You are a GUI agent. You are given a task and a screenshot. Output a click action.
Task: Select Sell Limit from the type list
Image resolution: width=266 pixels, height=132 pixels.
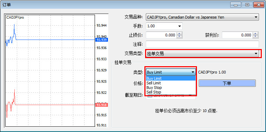[171, 83]
